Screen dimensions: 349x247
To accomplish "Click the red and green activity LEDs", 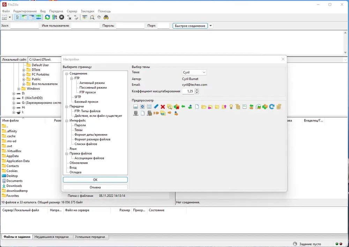I will [x=339, y=244].
